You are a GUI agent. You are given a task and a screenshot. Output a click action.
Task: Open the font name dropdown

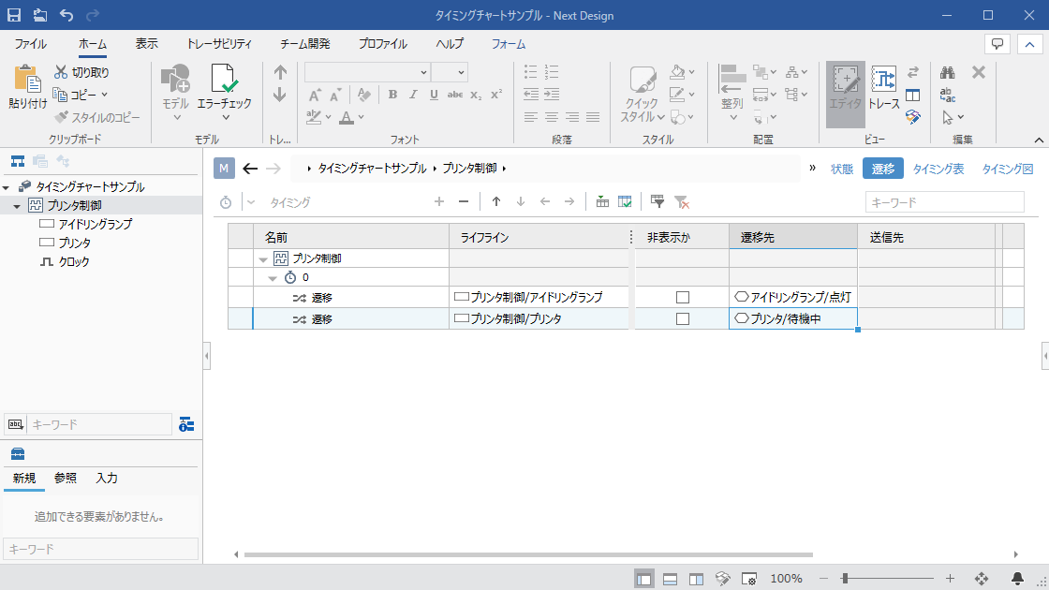coord(423,72)
